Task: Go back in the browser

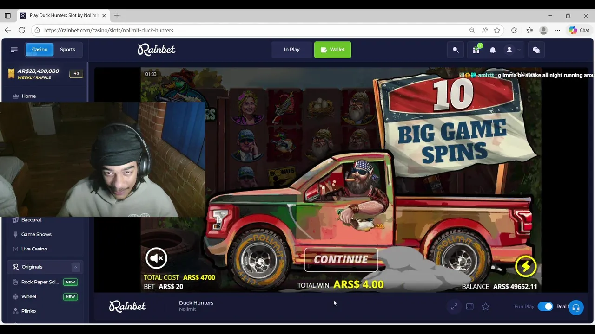Action: pyautogui.click(x=8, y=30)
